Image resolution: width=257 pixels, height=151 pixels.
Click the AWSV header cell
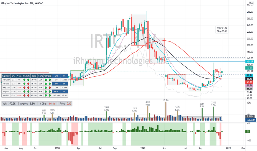pos(56,91)
